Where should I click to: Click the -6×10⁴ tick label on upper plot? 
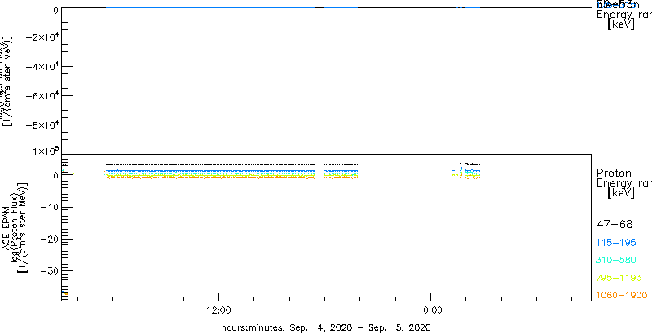[42, 95]
